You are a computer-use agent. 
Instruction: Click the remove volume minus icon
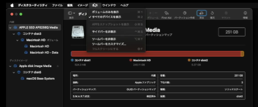156,13
